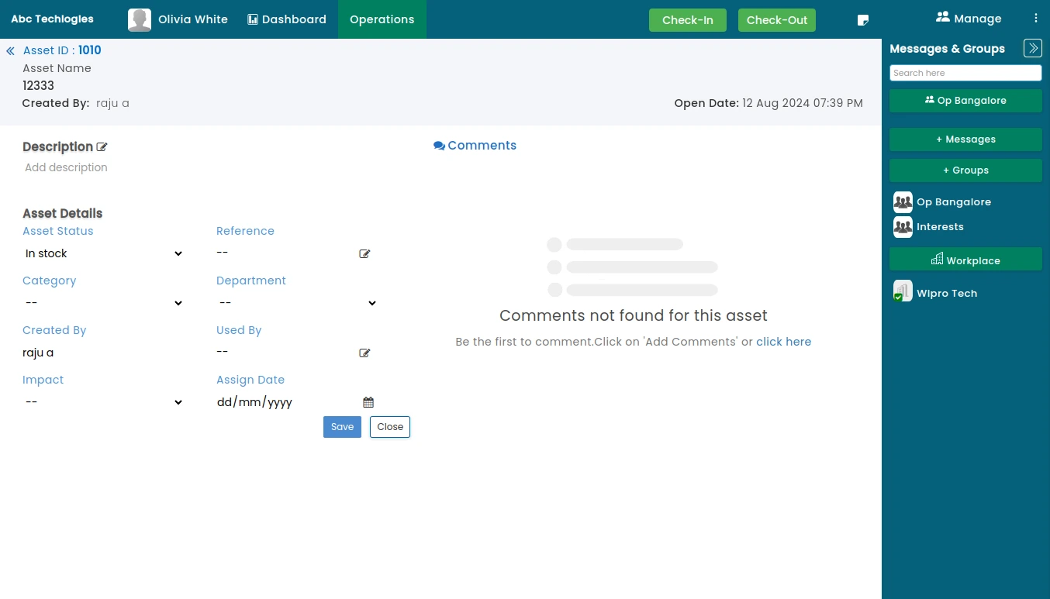
Task: Click the Wipro Tech list entry text
Action: click(x=947, y=294)
